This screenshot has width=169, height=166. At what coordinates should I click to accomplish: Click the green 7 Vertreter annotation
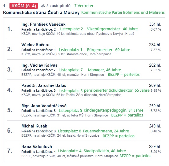(84, 6)
